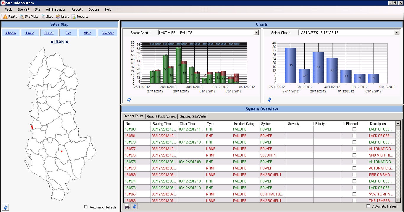
Task: Expand the LAST WEEK - SITE VISITS dropdown
Action: (397, 33)
